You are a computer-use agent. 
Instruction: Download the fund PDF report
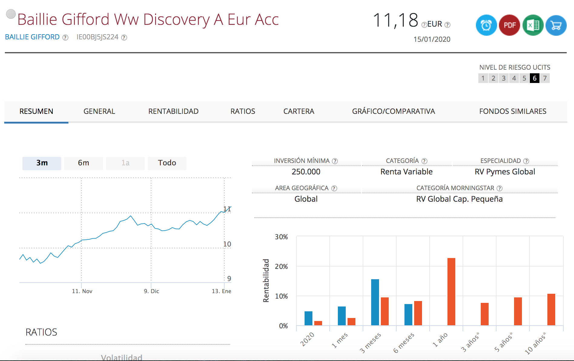[509, 25]
